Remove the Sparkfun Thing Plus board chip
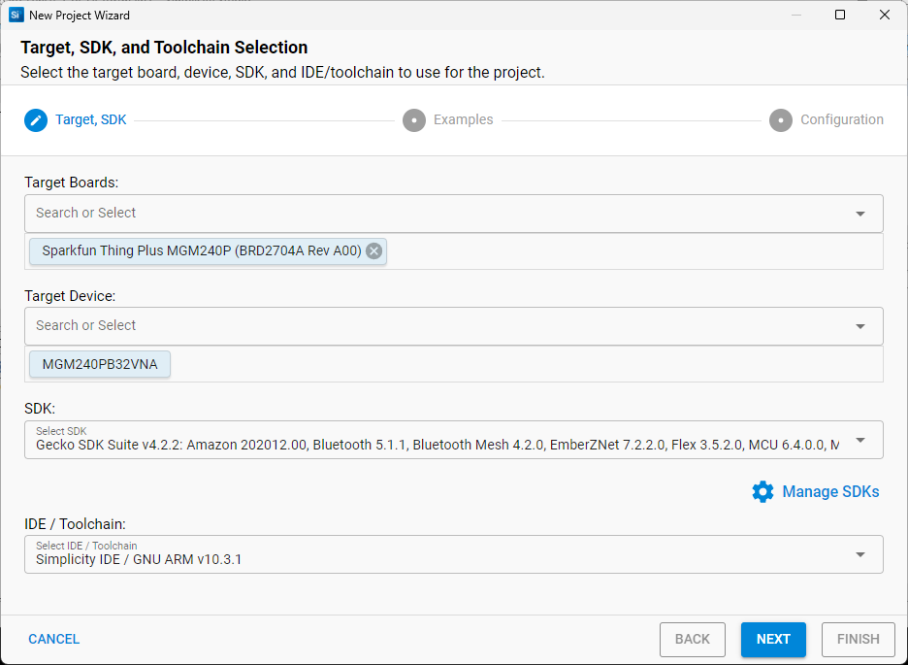 click(x=373, y=250)
